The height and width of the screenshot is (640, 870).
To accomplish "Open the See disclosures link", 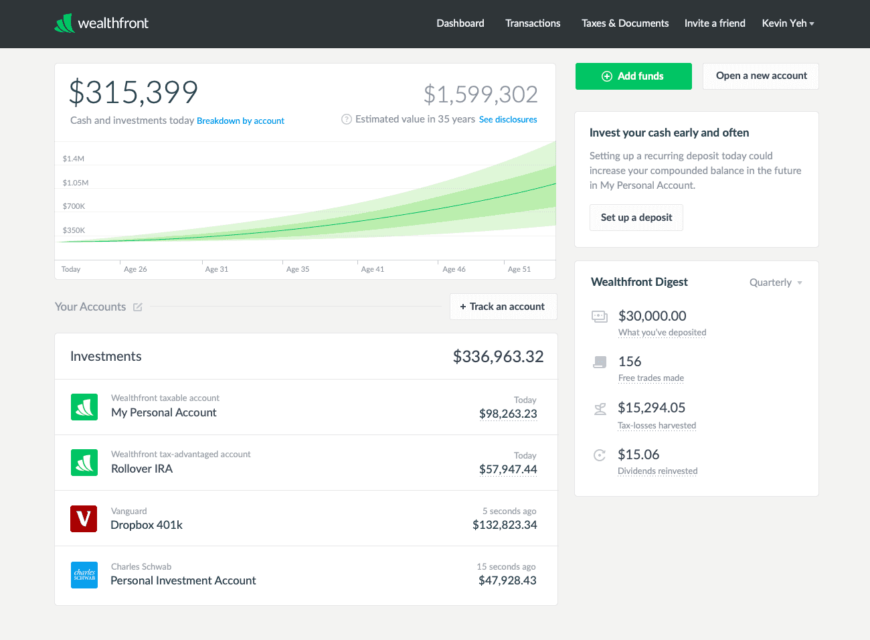I will [x=508, y=120].
